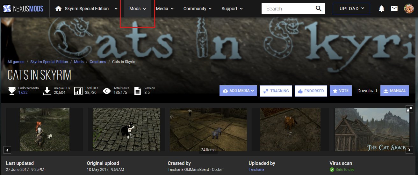The height and width of the screenshot is (175, 418).
Task: Click the Unique DLs download icon
Action: pos(47,91)
